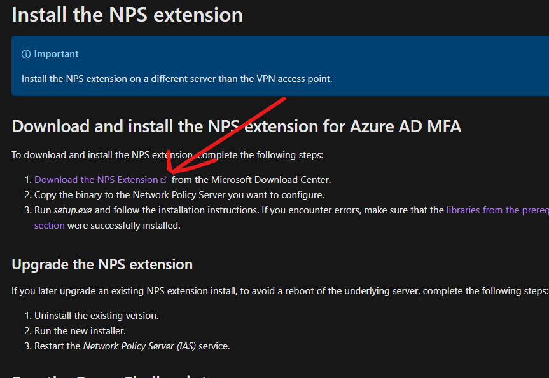Click the purple 'section' link text
The height and width of the screenshot is (378, 549).
50,226
